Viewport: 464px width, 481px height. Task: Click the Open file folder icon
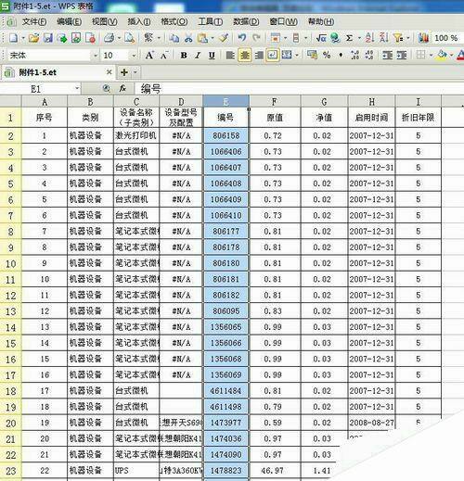point(33,38)
